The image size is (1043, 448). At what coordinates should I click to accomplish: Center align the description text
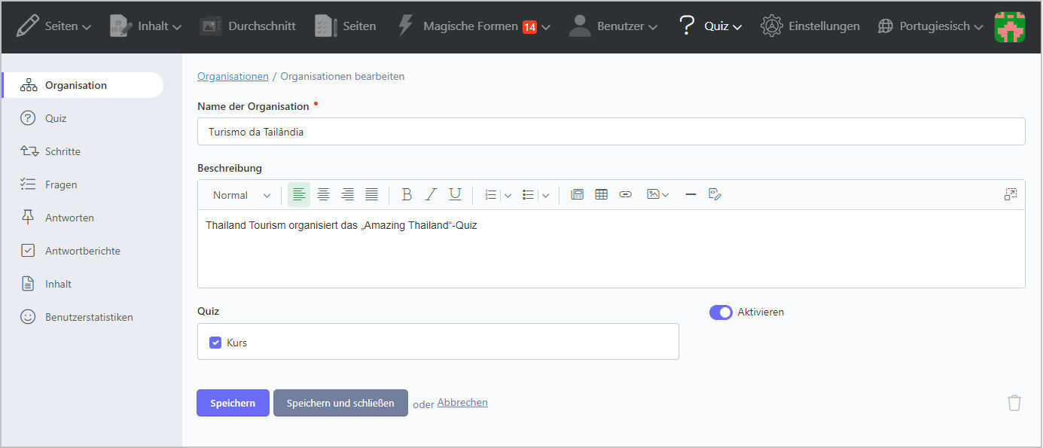point(323,194)
